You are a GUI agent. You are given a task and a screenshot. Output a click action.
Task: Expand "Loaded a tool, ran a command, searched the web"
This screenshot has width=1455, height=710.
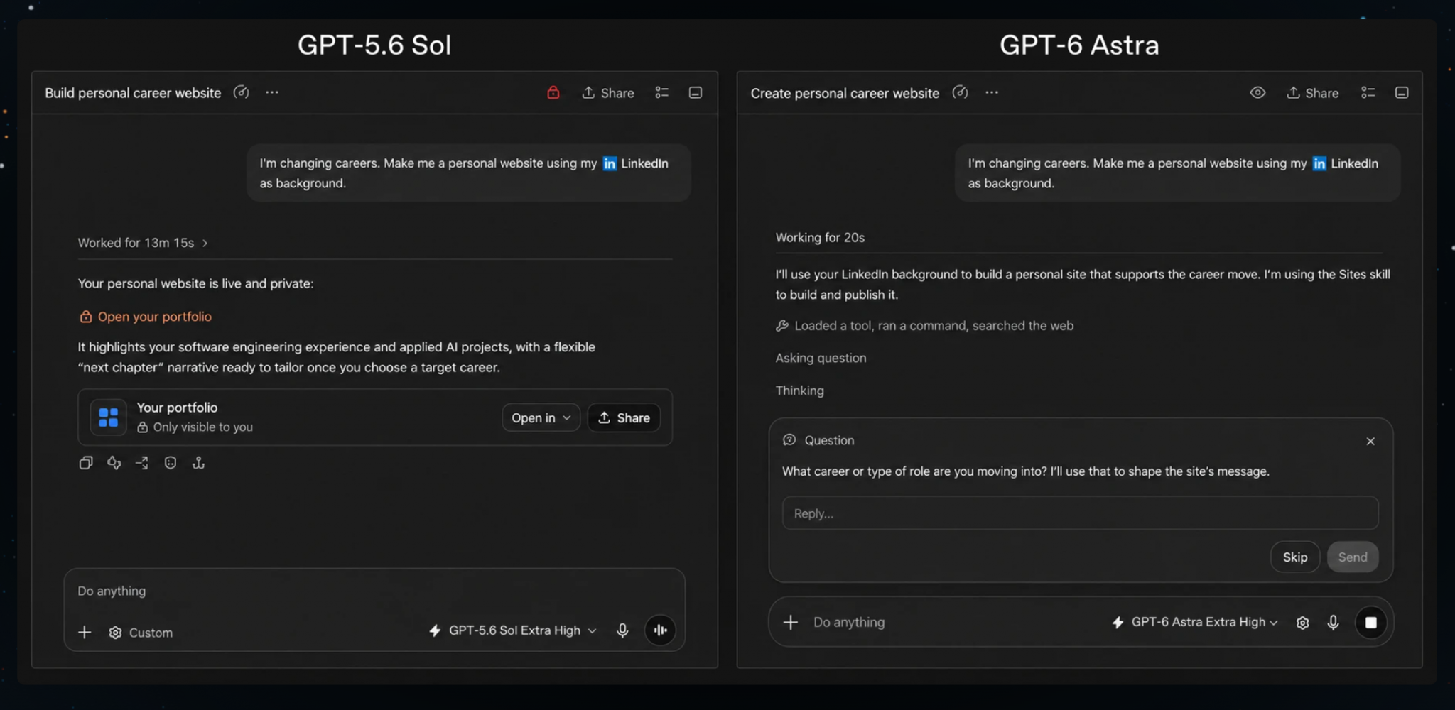point(924,326)
